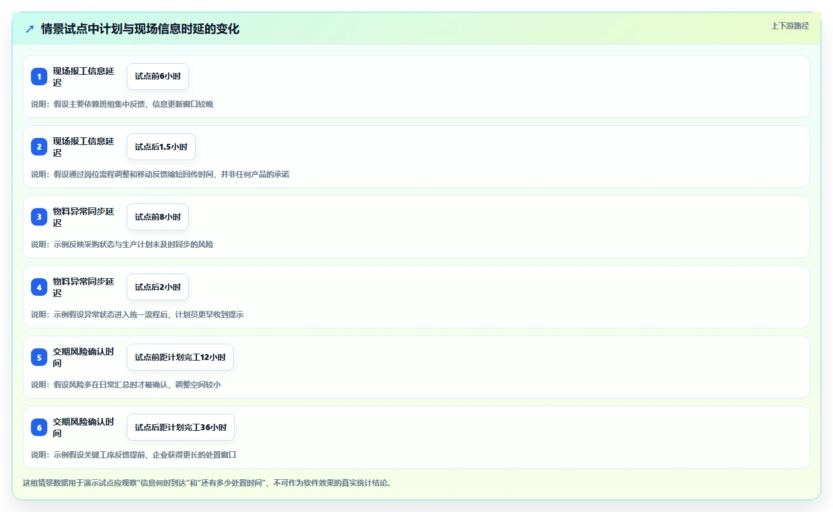This screenshot has height=512, width=833.
Task: Click the note 示例假设异常状态进入统一流程后
Action: click(137, 314)
